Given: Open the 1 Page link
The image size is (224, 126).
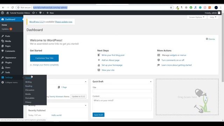Looking at the screenshot, I should (64, 87).
